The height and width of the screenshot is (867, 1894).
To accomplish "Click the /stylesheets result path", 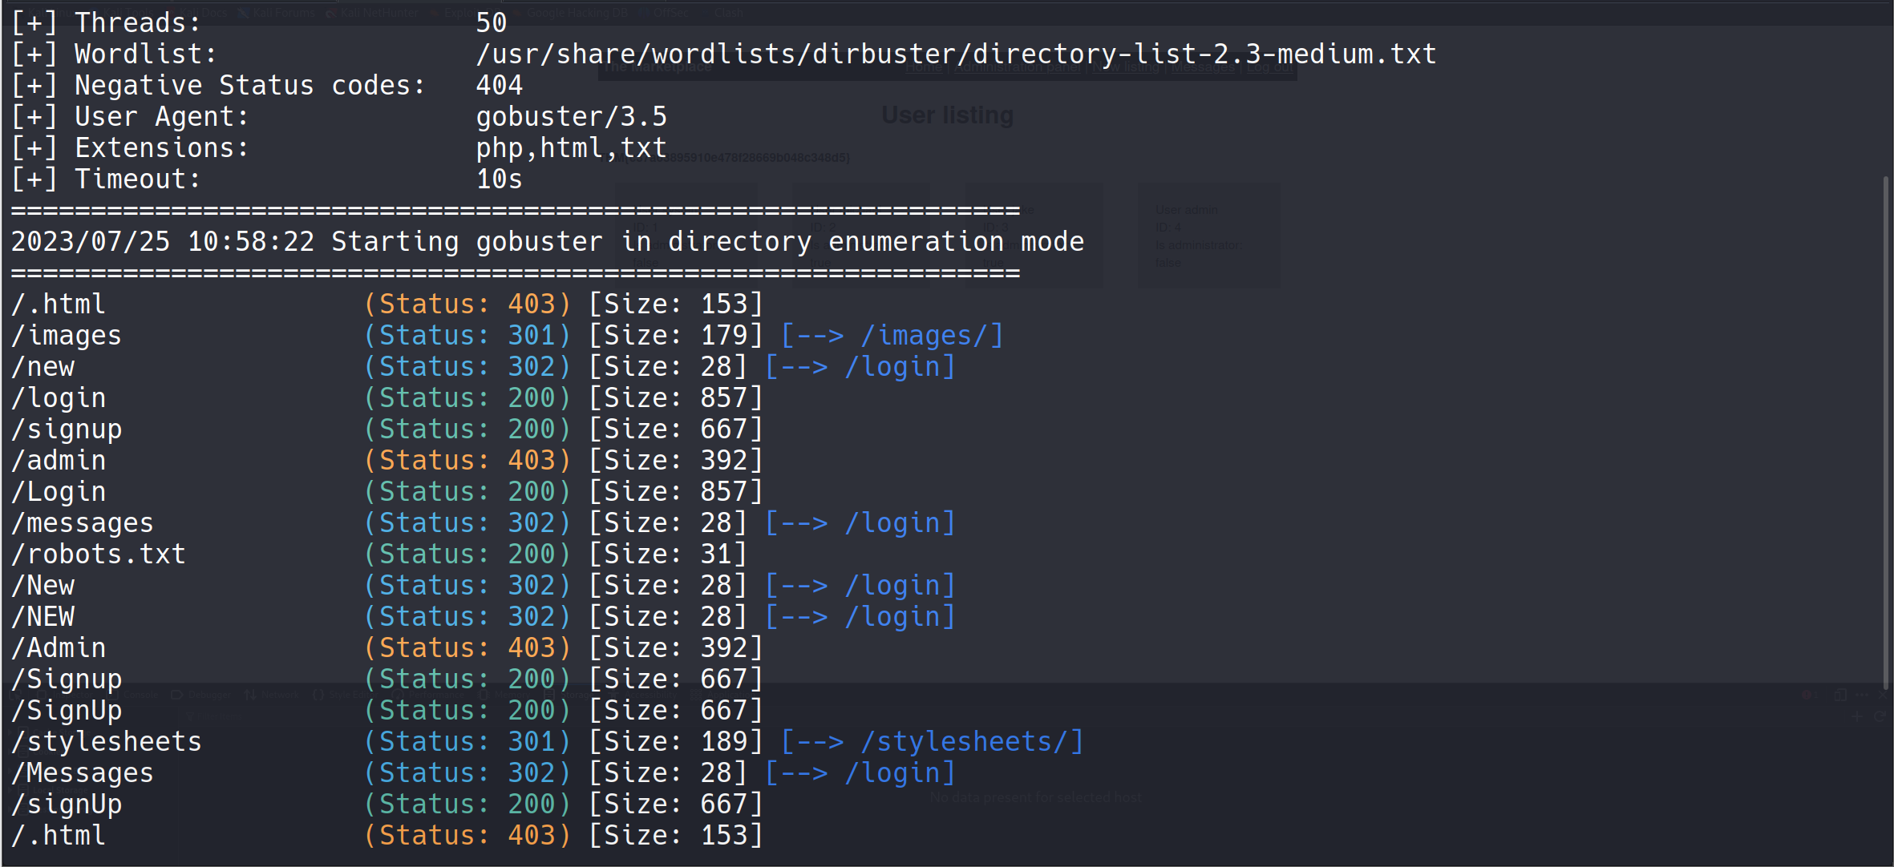I will coord(107,742).
